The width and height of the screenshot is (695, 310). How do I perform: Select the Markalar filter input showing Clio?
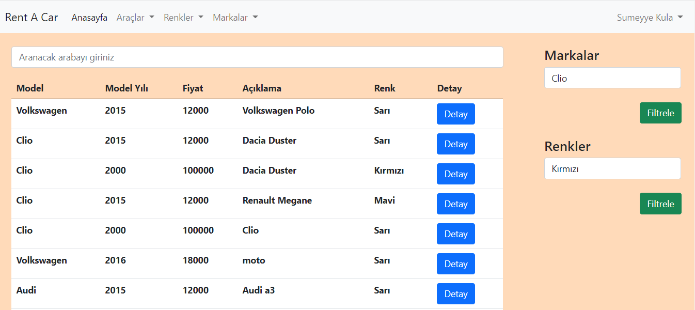coord(612,78)
